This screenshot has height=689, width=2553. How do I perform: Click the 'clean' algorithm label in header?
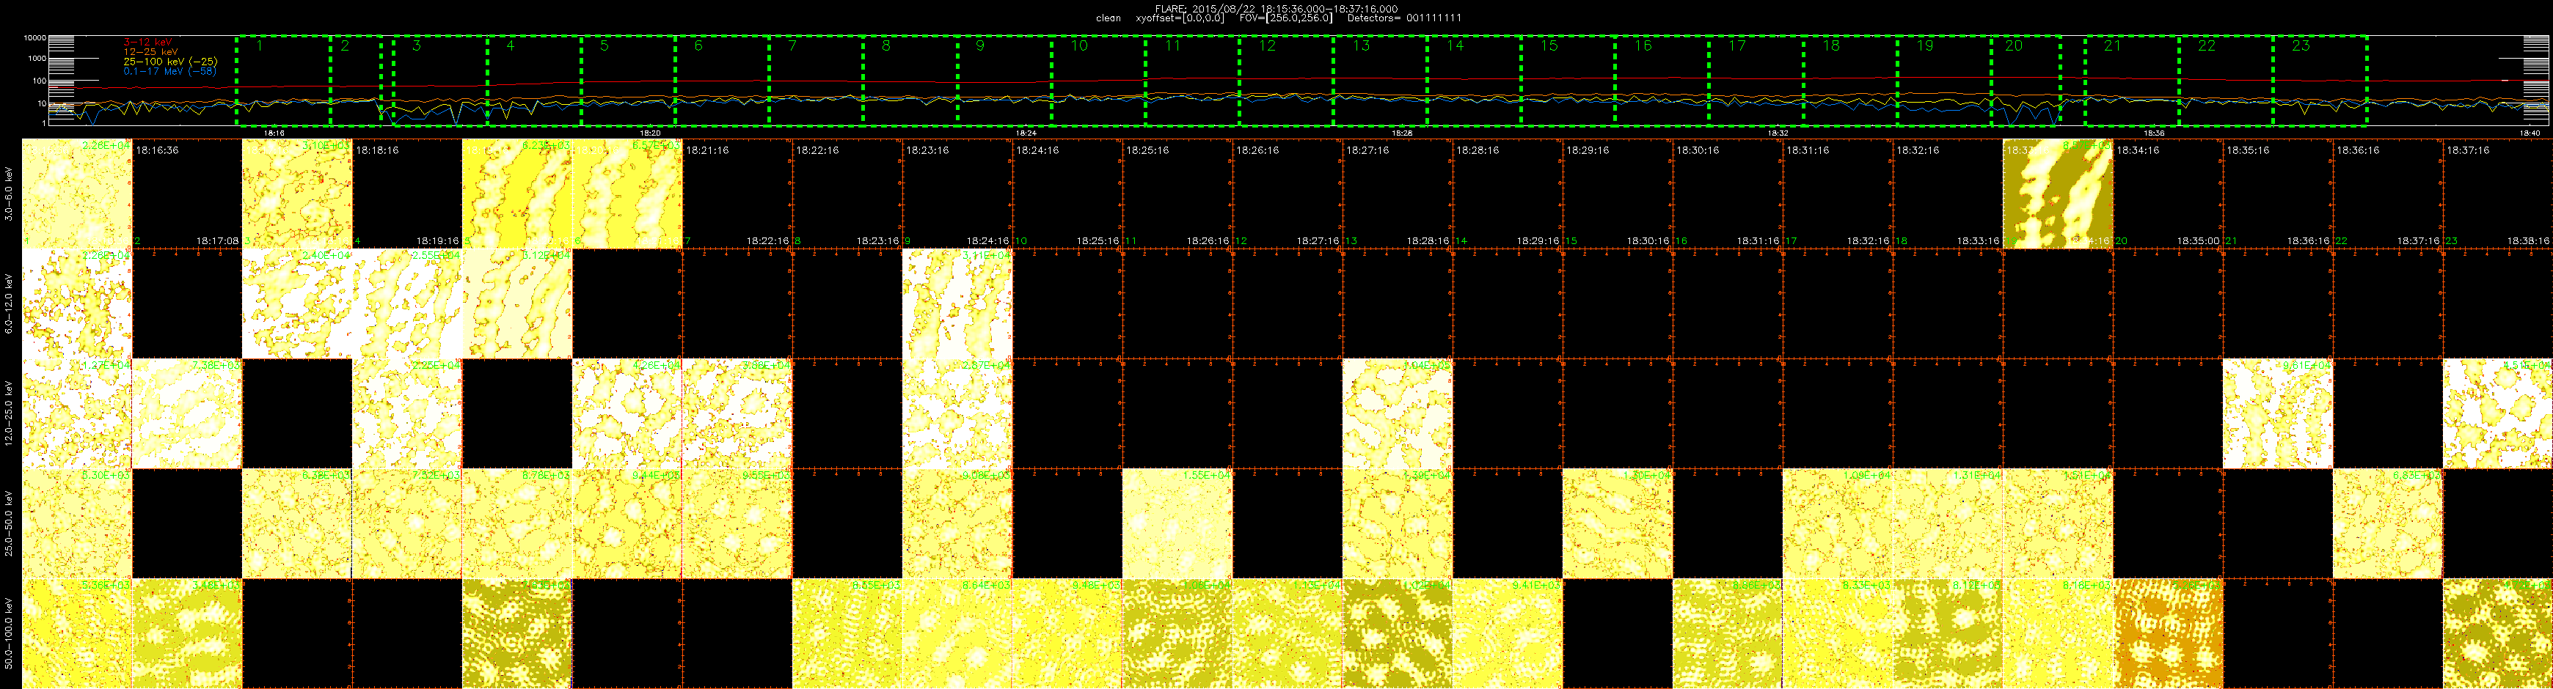1109,18
